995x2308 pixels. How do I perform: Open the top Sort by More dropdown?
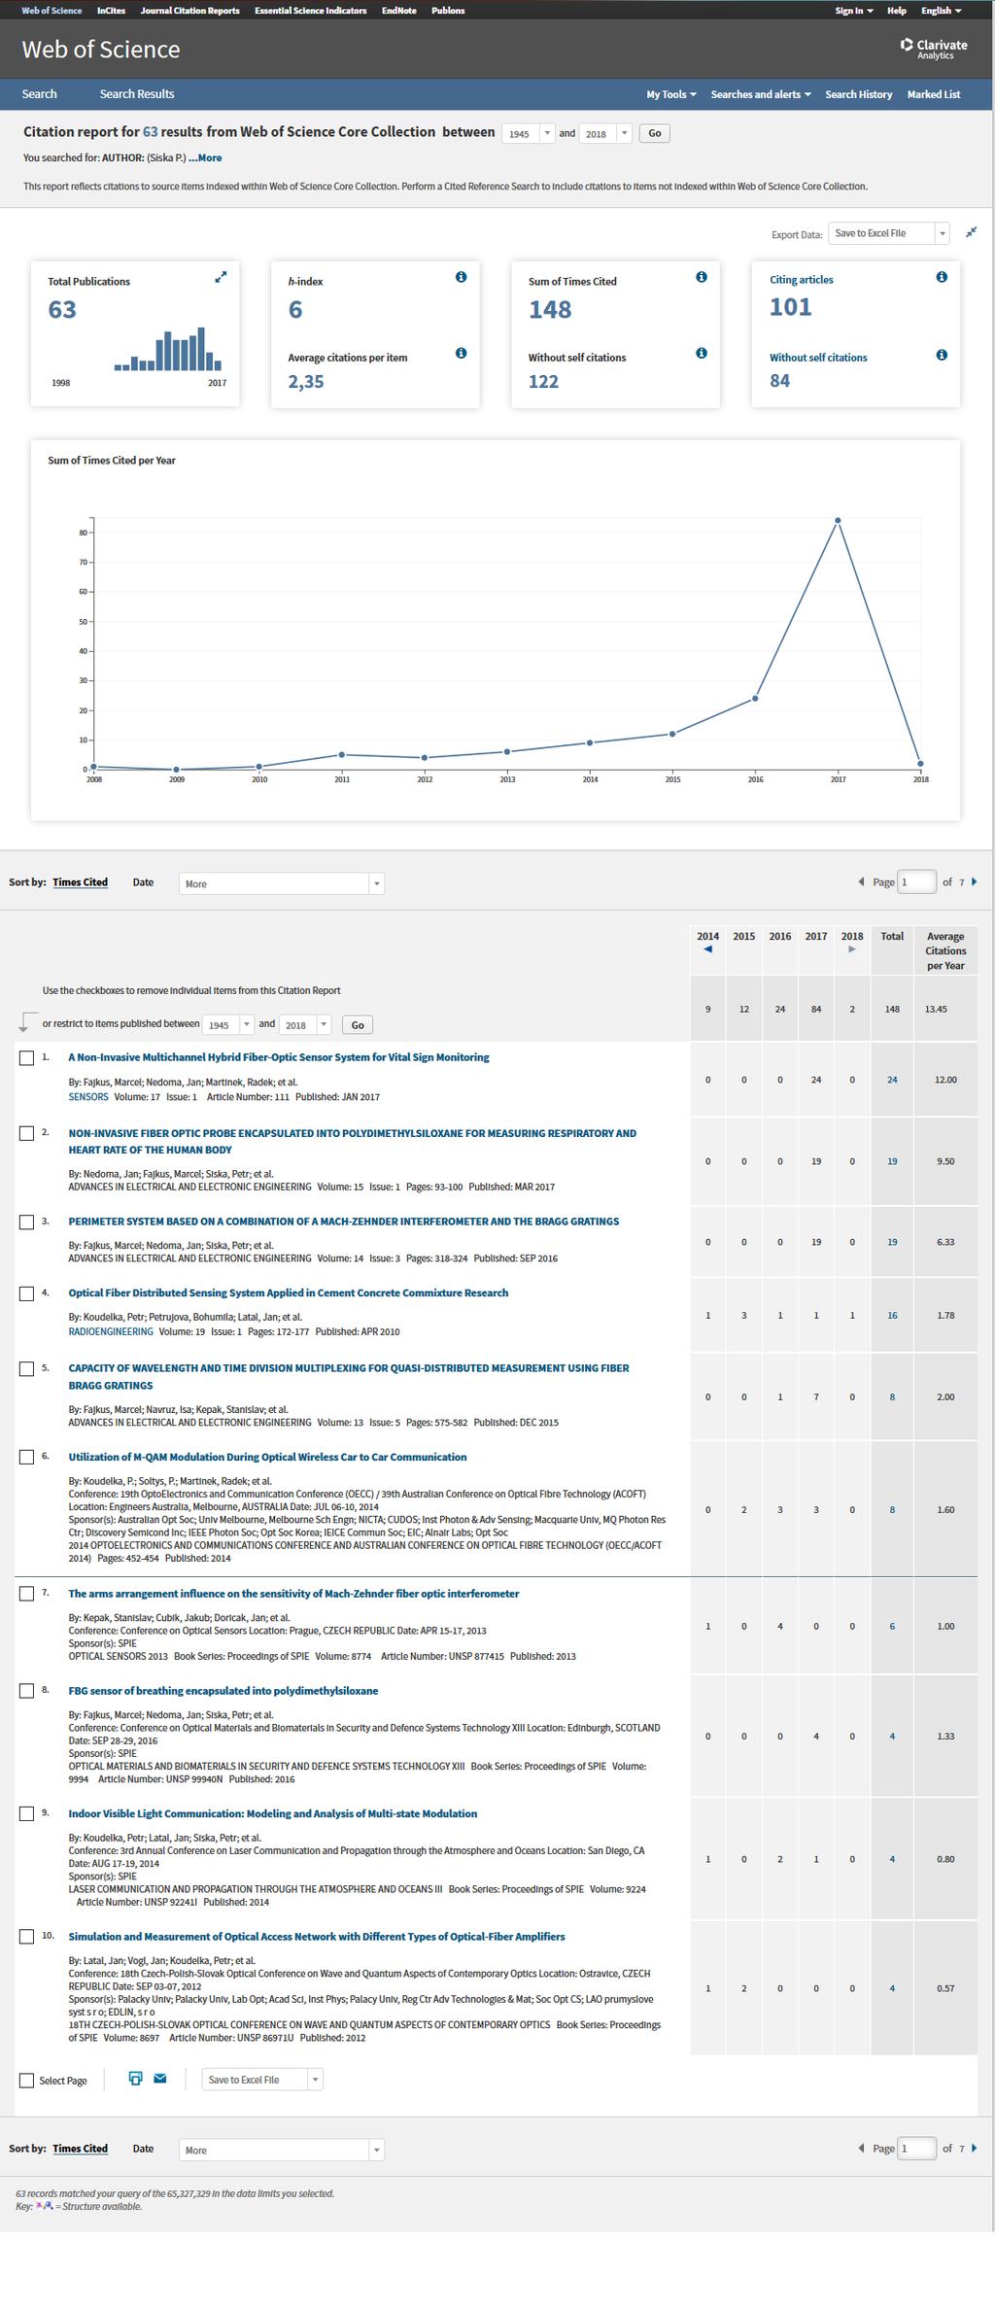[282, 883]
